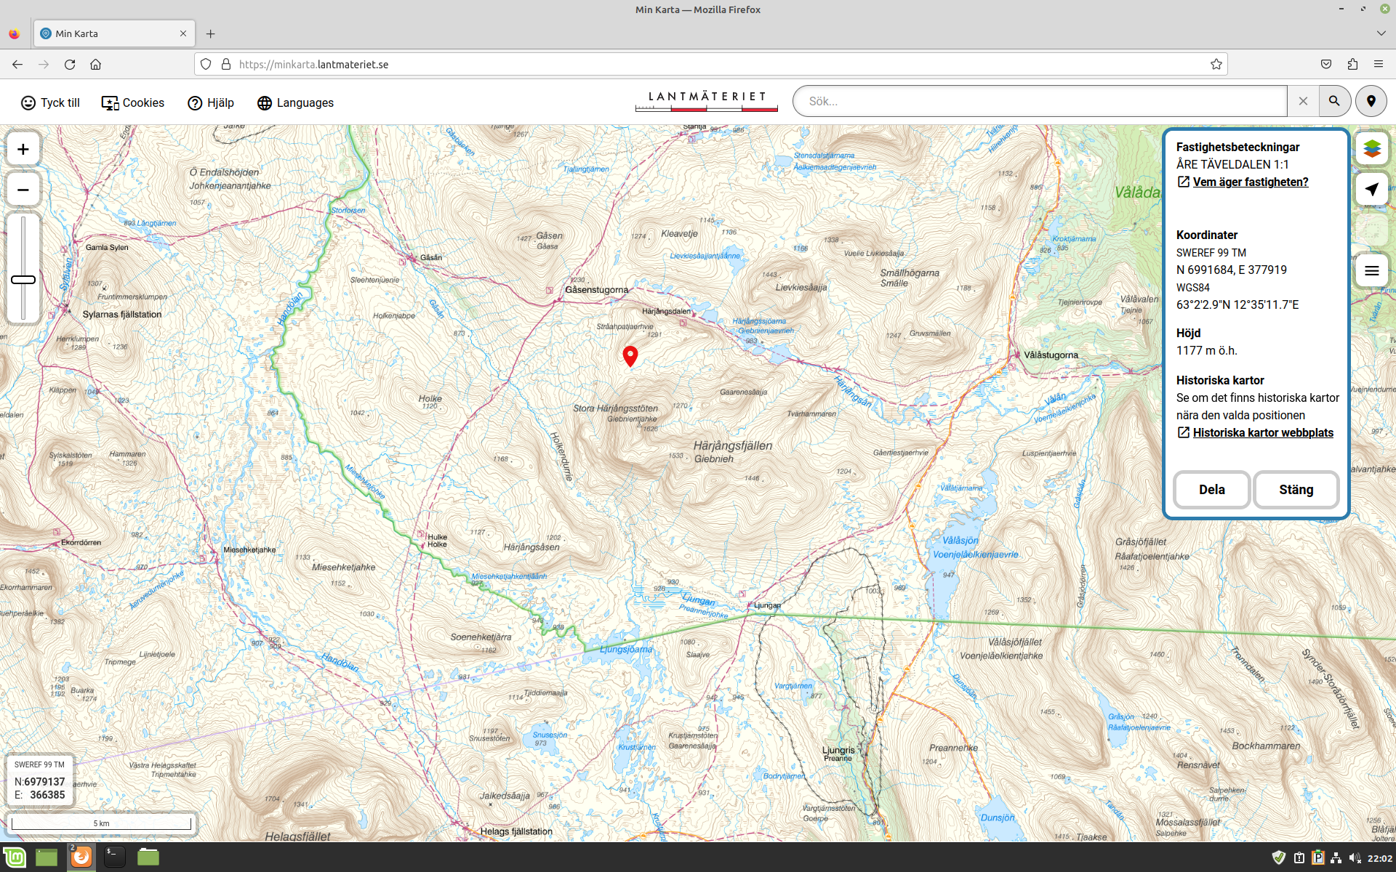Close the Min Karta tab
Screen dimensions: 1396x872
click(x=183, y=33)
